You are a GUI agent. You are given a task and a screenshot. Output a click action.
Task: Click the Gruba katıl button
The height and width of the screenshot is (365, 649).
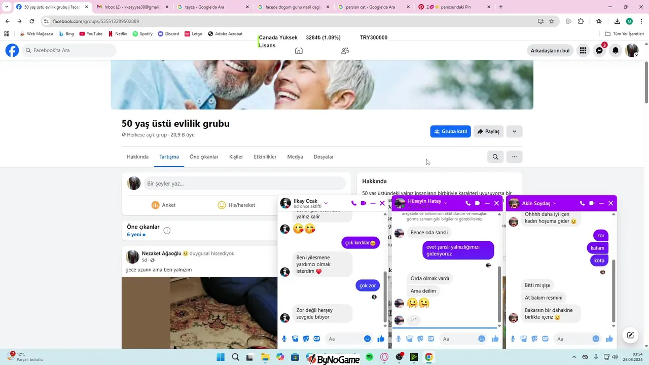451,131
